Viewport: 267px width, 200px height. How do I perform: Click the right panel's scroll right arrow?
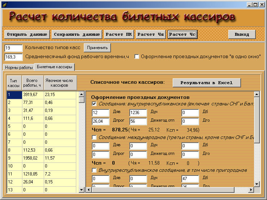tap(251, 190)
